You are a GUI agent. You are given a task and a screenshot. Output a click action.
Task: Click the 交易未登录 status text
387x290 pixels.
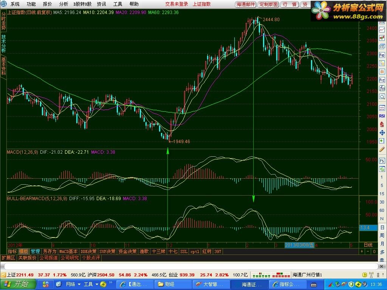pyautogui.click(x=176, y=4)
